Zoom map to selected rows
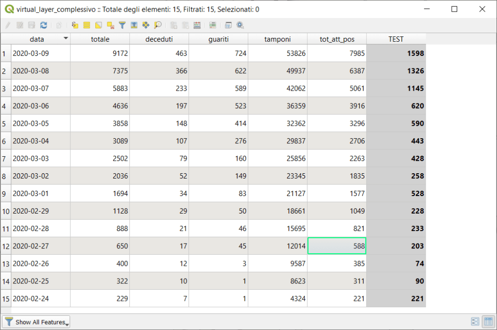The height and width of the screenshot is (330, 497). pyautogui.click(x=158, y=25)
